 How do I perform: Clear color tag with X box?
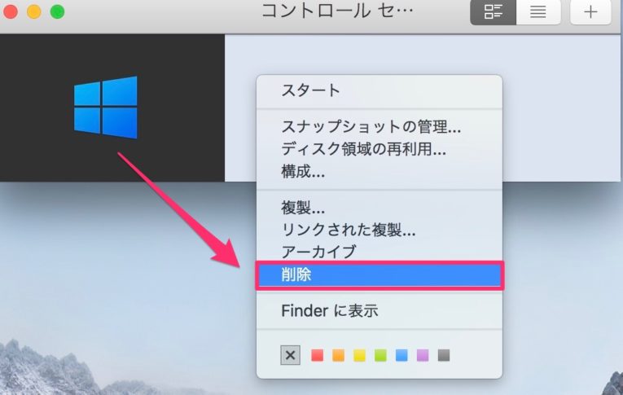290,355
